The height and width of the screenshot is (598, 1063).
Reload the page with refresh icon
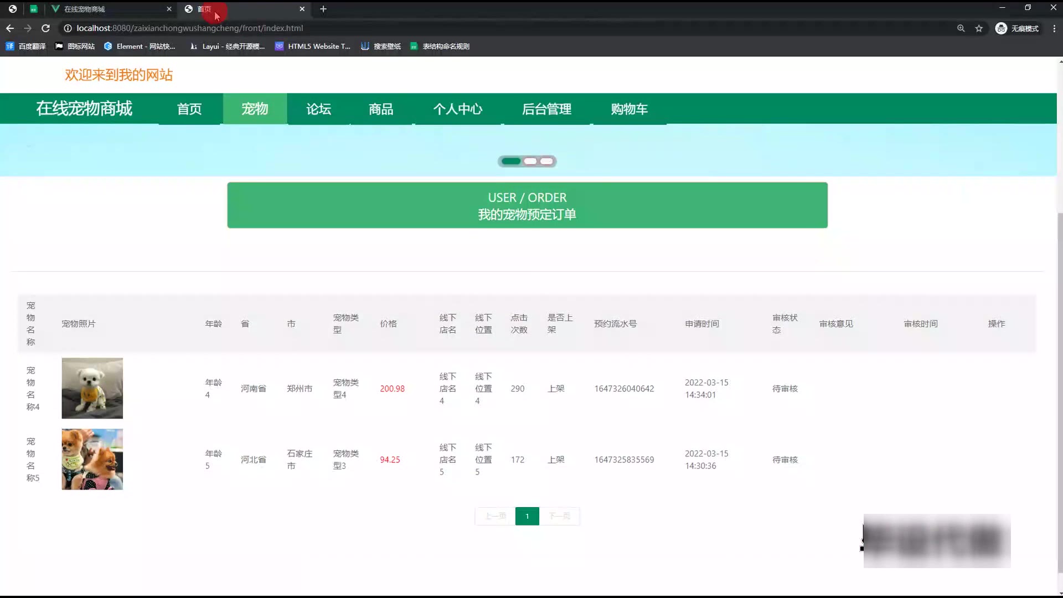[46, 28]
